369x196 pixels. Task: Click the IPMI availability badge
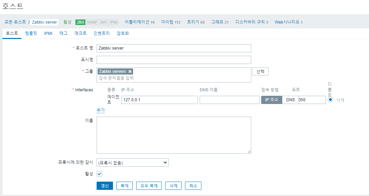[x=114, y=22]
